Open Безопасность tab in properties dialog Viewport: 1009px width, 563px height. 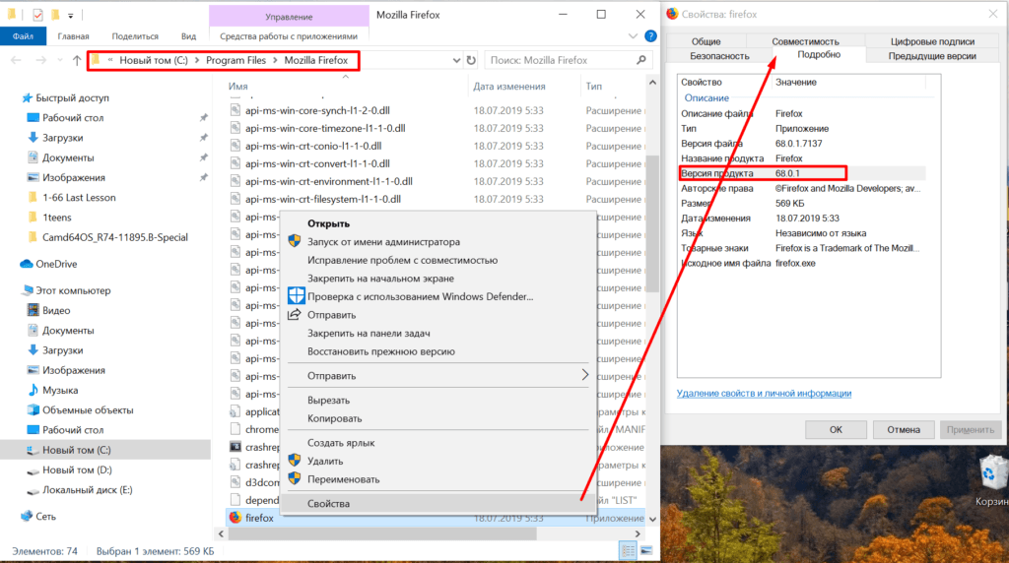click(719, 56)
